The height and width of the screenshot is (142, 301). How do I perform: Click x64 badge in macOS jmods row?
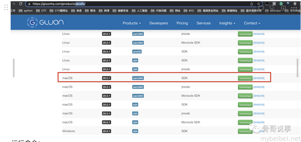pos(135,113)
